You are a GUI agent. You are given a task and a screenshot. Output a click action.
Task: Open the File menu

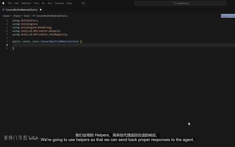click(10, 3)
